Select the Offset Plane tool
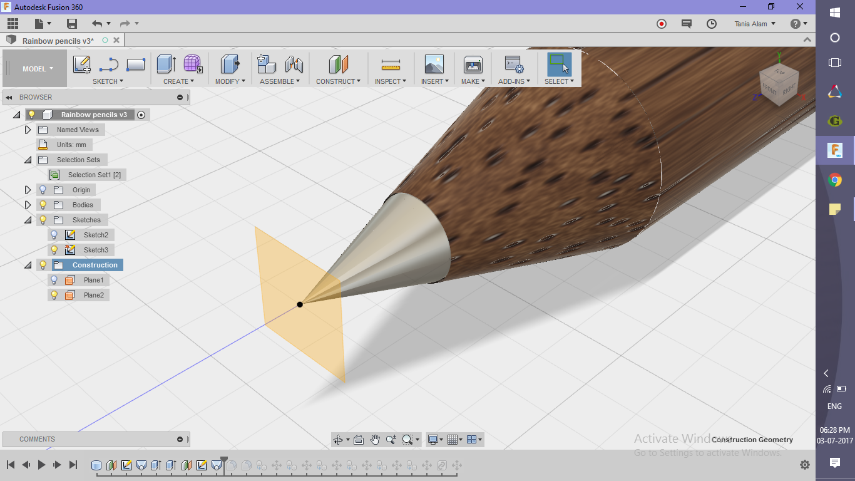Screen dimensions: 855x481 tap(338, 64)
